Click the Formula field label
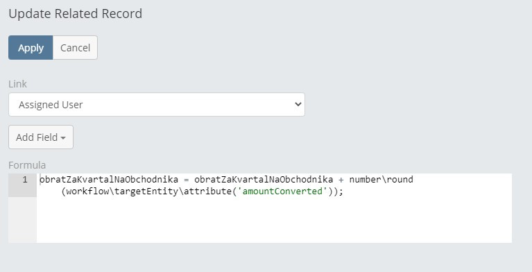 tap(27, 165)
